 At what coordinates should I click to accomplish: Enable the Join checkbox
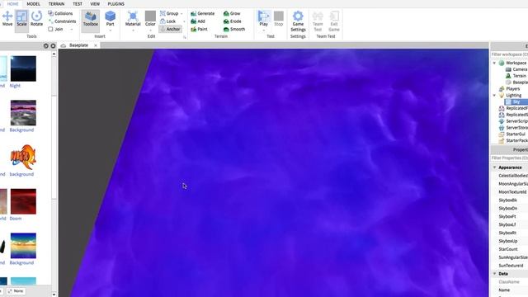[50, 30]
